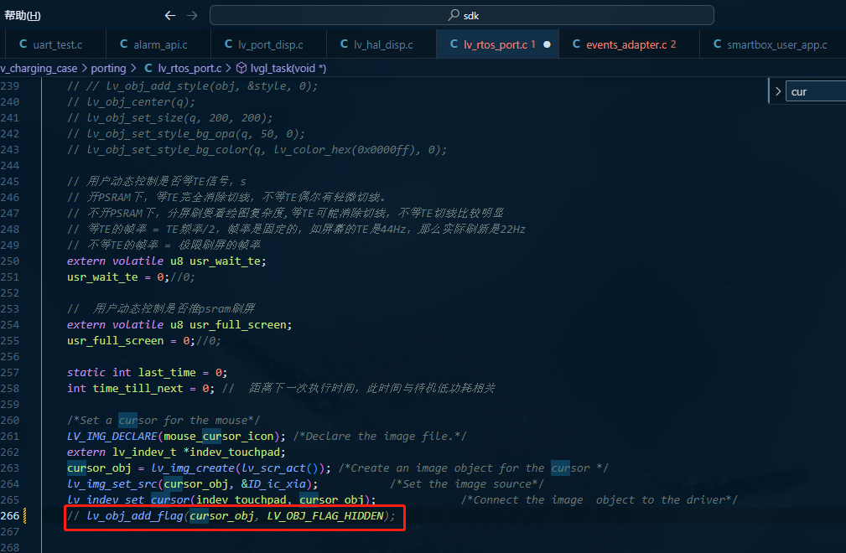Navigate forward with the right arrow

[191, 16]
